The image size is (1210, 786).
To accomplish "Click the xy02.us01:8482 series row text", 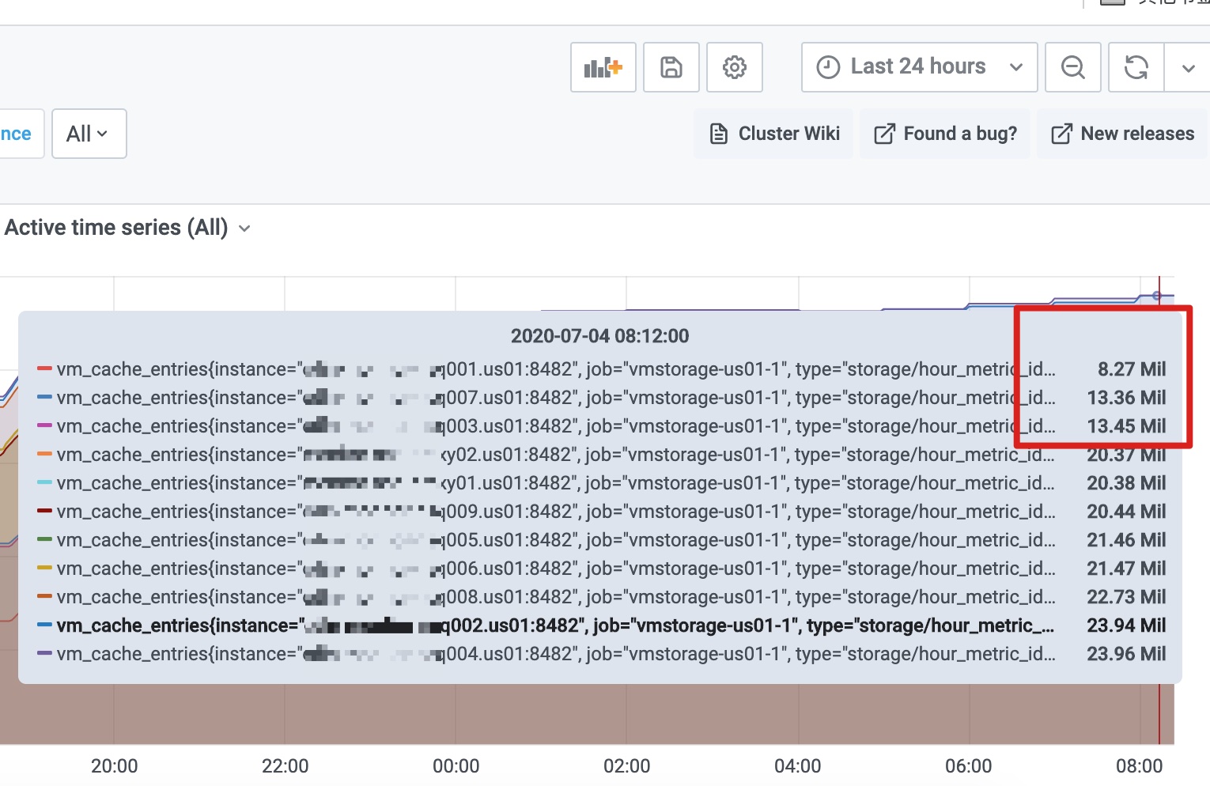I will [556, 455].
